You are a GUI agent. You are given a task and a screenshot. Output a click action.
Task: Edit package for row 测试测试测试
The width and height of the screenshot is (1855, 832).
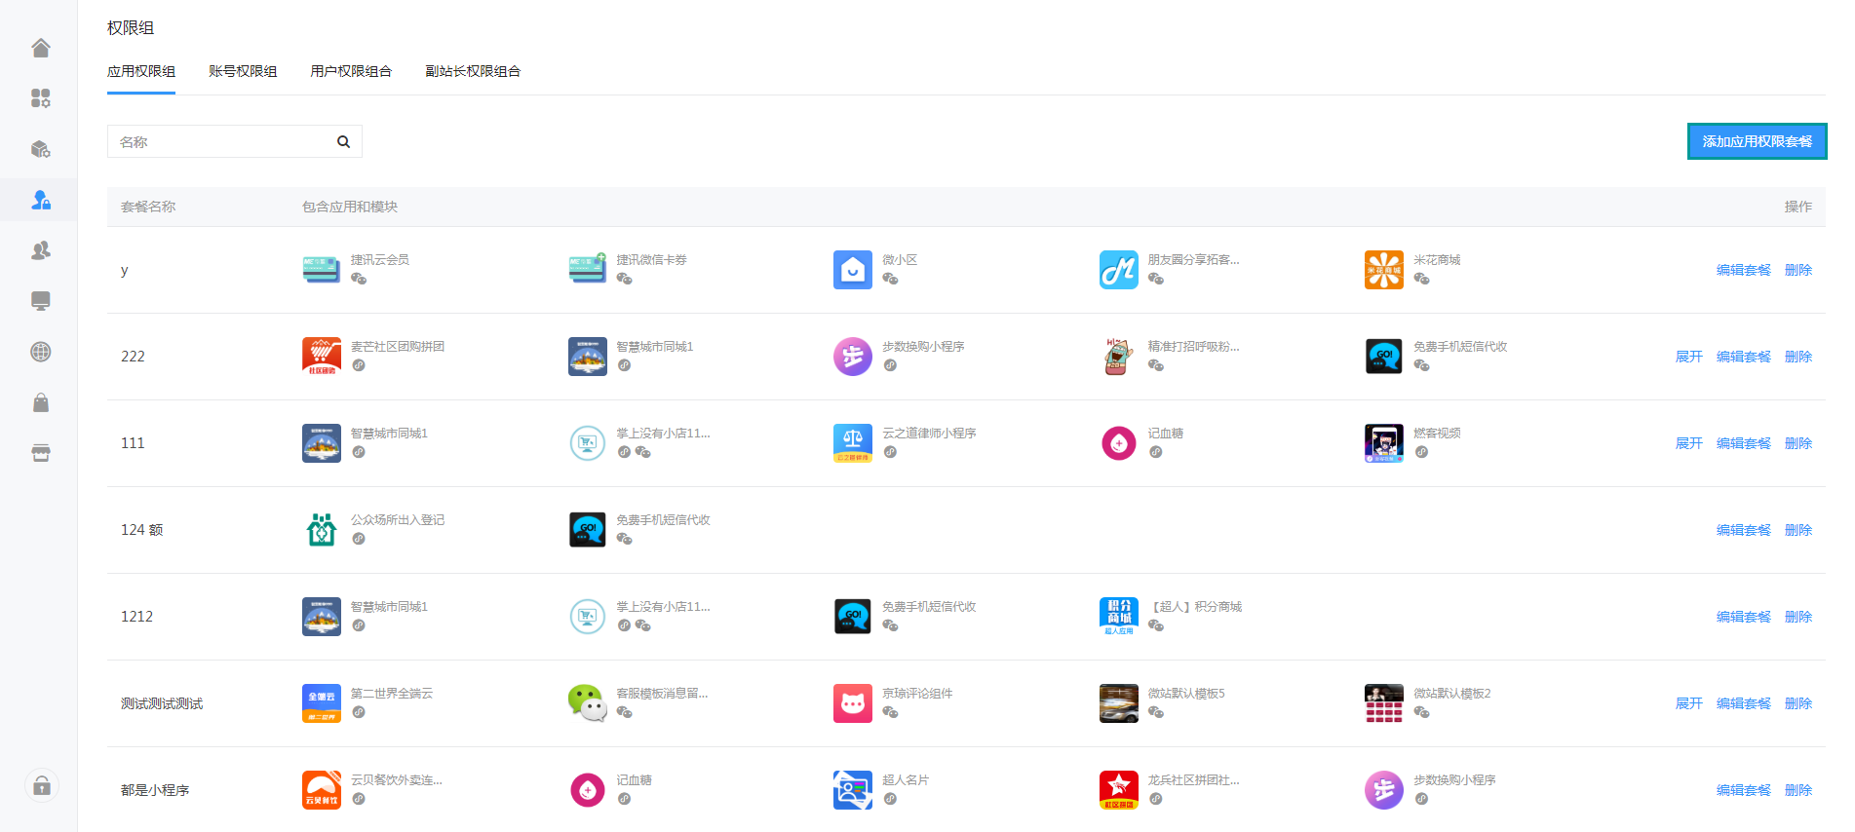[x=1743, y=703]
